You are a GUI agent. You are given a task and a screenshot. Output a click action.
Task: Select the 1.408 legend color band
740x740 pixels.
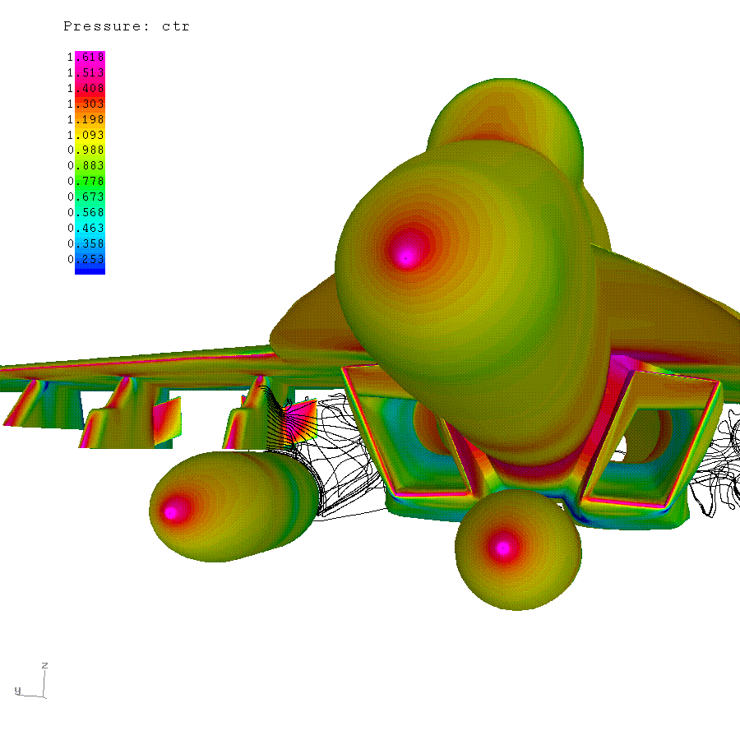pyautogui.click(x=90, y=88)
